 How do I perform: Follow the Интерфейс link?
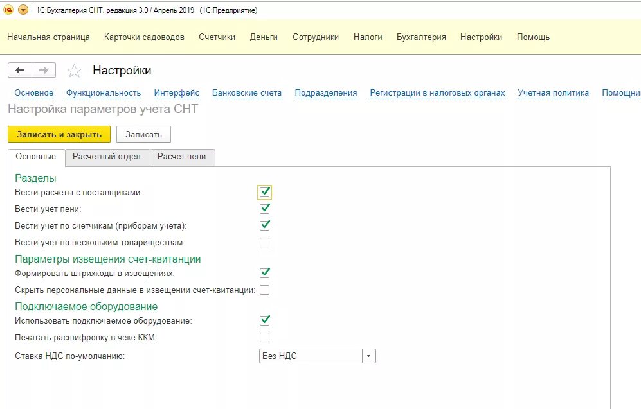coord(177,93)
